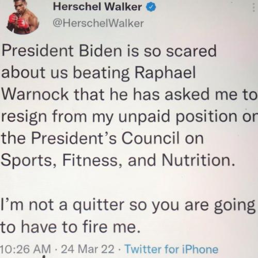This screenshot has height=258, width=258.
Task: Click the "to have to fire me." line
Action: click(x=70, y=227)
